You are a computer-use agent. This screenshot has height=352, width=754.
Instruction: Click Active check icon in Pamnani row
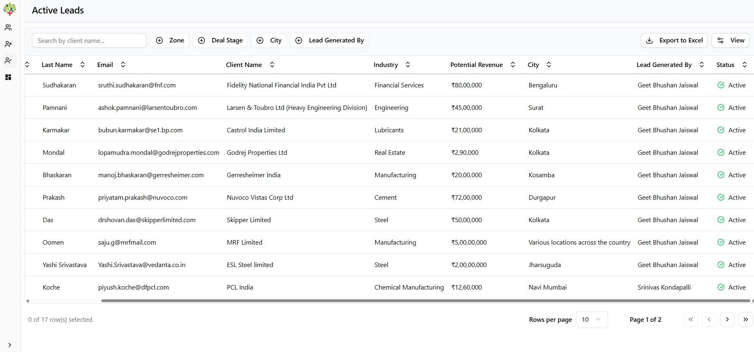[x=721, y=107]
